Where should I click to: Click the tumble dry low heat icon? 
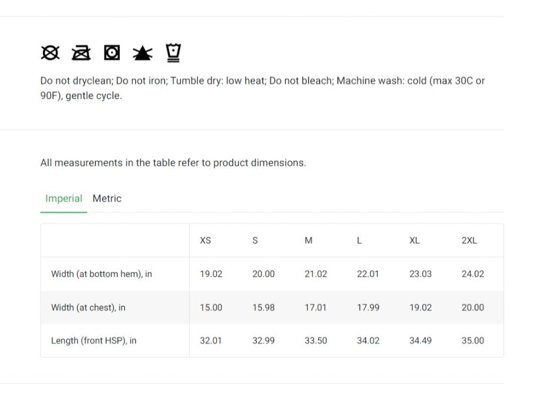(112, 53)
